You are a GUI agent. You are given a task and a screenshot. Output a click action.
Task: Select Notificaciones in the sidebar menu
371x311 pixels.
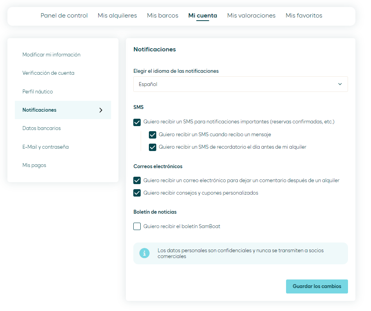click(x=63, y=110)
